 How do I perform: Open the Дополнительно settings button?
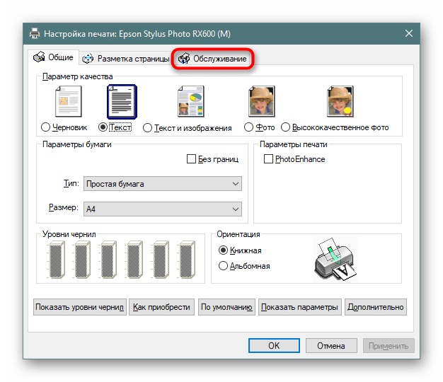376,307
